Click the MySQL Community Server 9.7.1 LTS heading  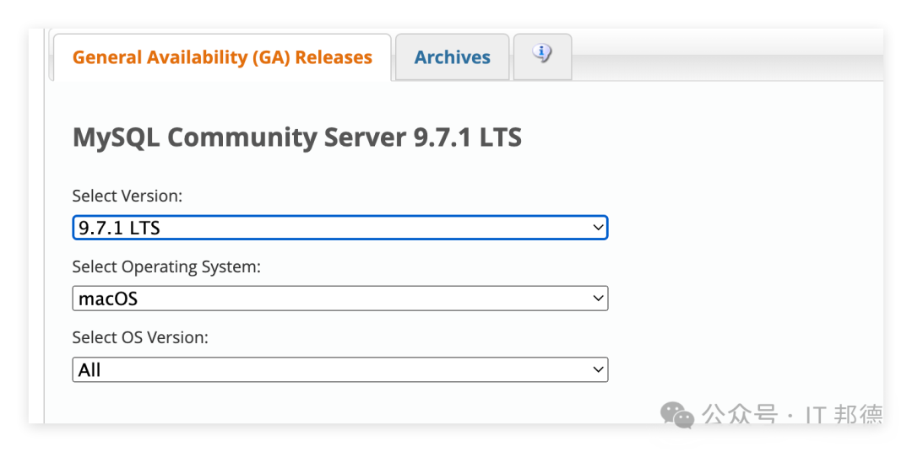click(297, 137)
